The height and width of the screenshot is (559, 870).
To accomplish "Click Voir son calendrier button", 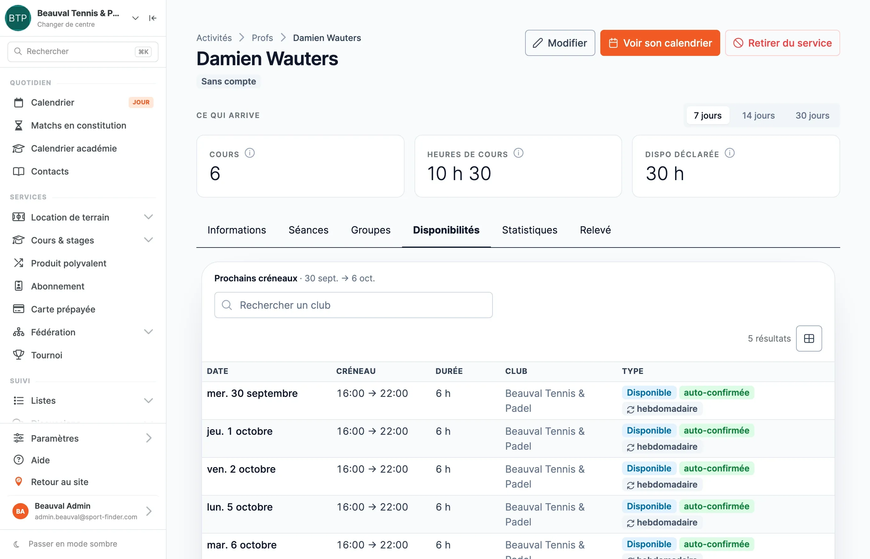I will [660, 43].
